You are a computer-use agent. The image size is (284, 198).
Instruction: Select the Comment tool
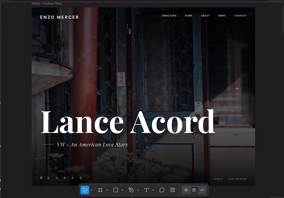coord(162,190)
